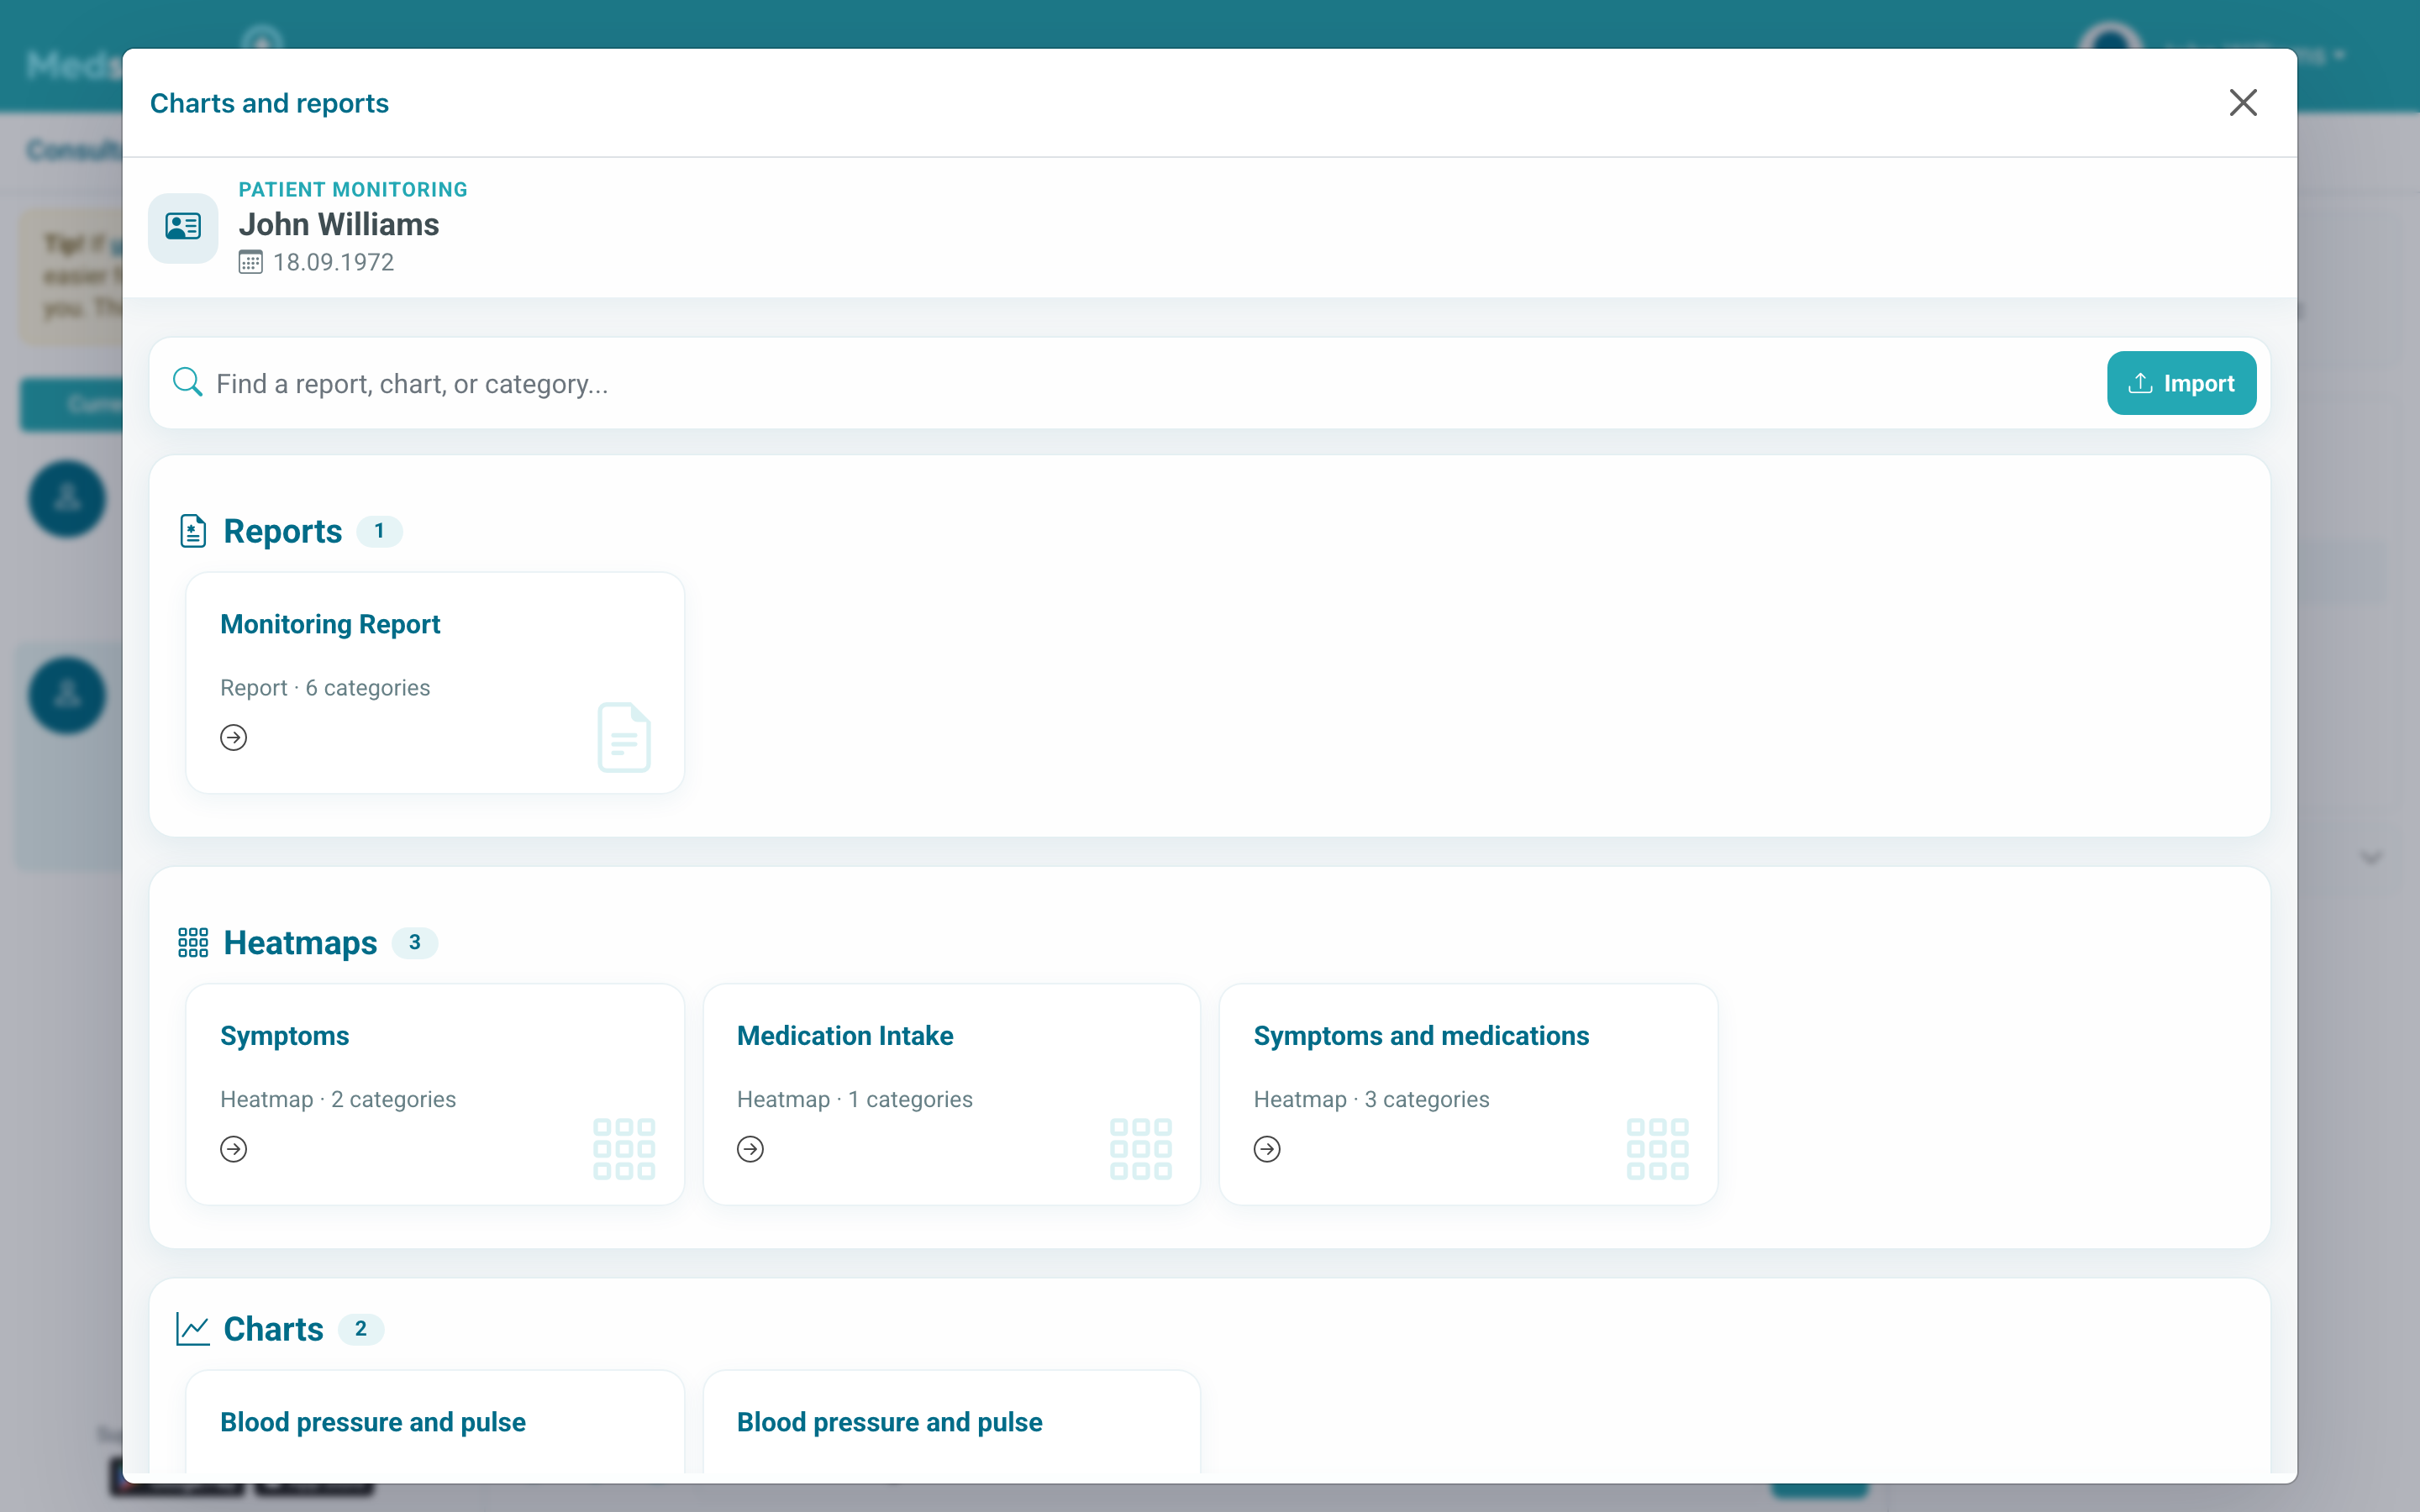Click the birth date 18.09.1972

333,262
